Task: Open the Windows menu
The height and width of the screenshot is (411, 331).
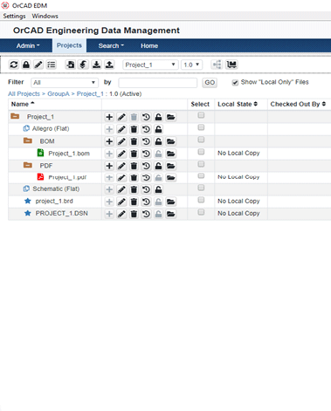Action: point(45,16)
